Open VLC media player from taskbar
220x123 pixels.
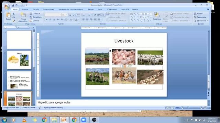tap(24, 120)
